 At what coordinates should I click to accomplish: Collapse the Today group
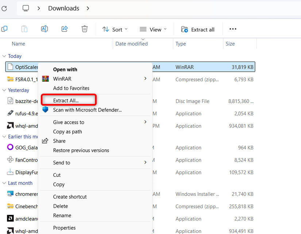(x=4, y=56)
